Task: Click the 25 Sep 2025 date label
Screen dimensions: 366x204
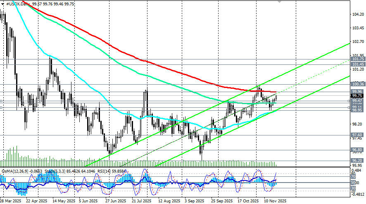Action: coord(222,201)
